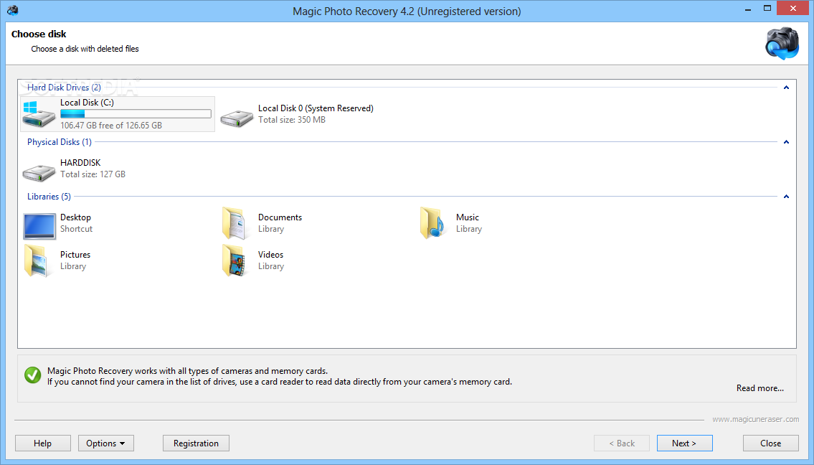814x465 pixels.
Task: Click the 'Total size: 127 GB' text
Action: pyautogui.click(x=93, y=174)
